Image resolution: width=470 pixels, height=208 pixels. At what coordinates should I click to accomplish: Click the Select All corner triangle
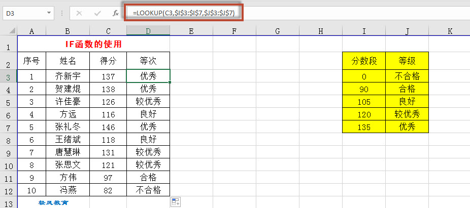(12, 30)
